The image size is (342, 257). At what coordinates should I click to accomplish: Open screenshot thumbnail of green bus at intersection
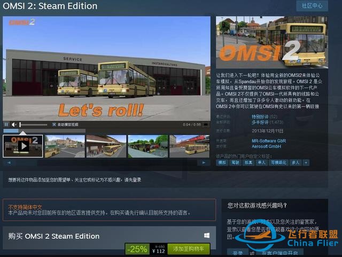coord(65,146)
